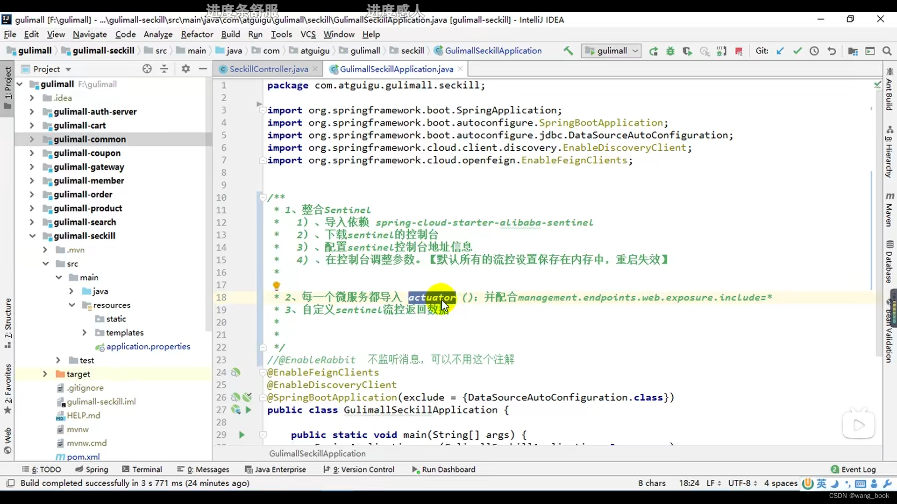Image resolution: width=897 pixels, height=504 pixels.
Task: Select the SeckillController.java tab
Action: 269,69
